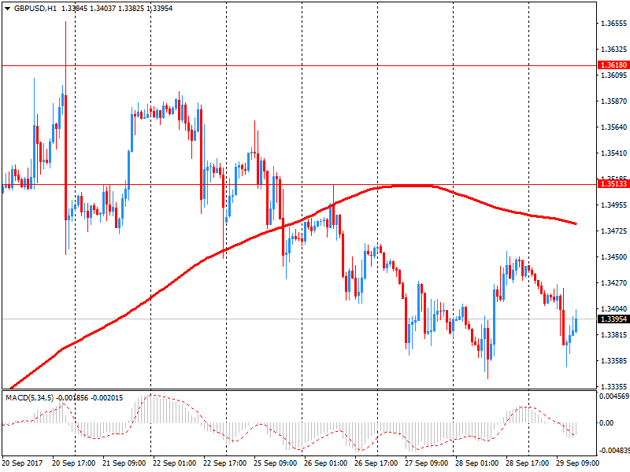Viewport: 630px width, 472px height.
Task: Click the 1.34725 price scale value
Action: tap(613, 230)
